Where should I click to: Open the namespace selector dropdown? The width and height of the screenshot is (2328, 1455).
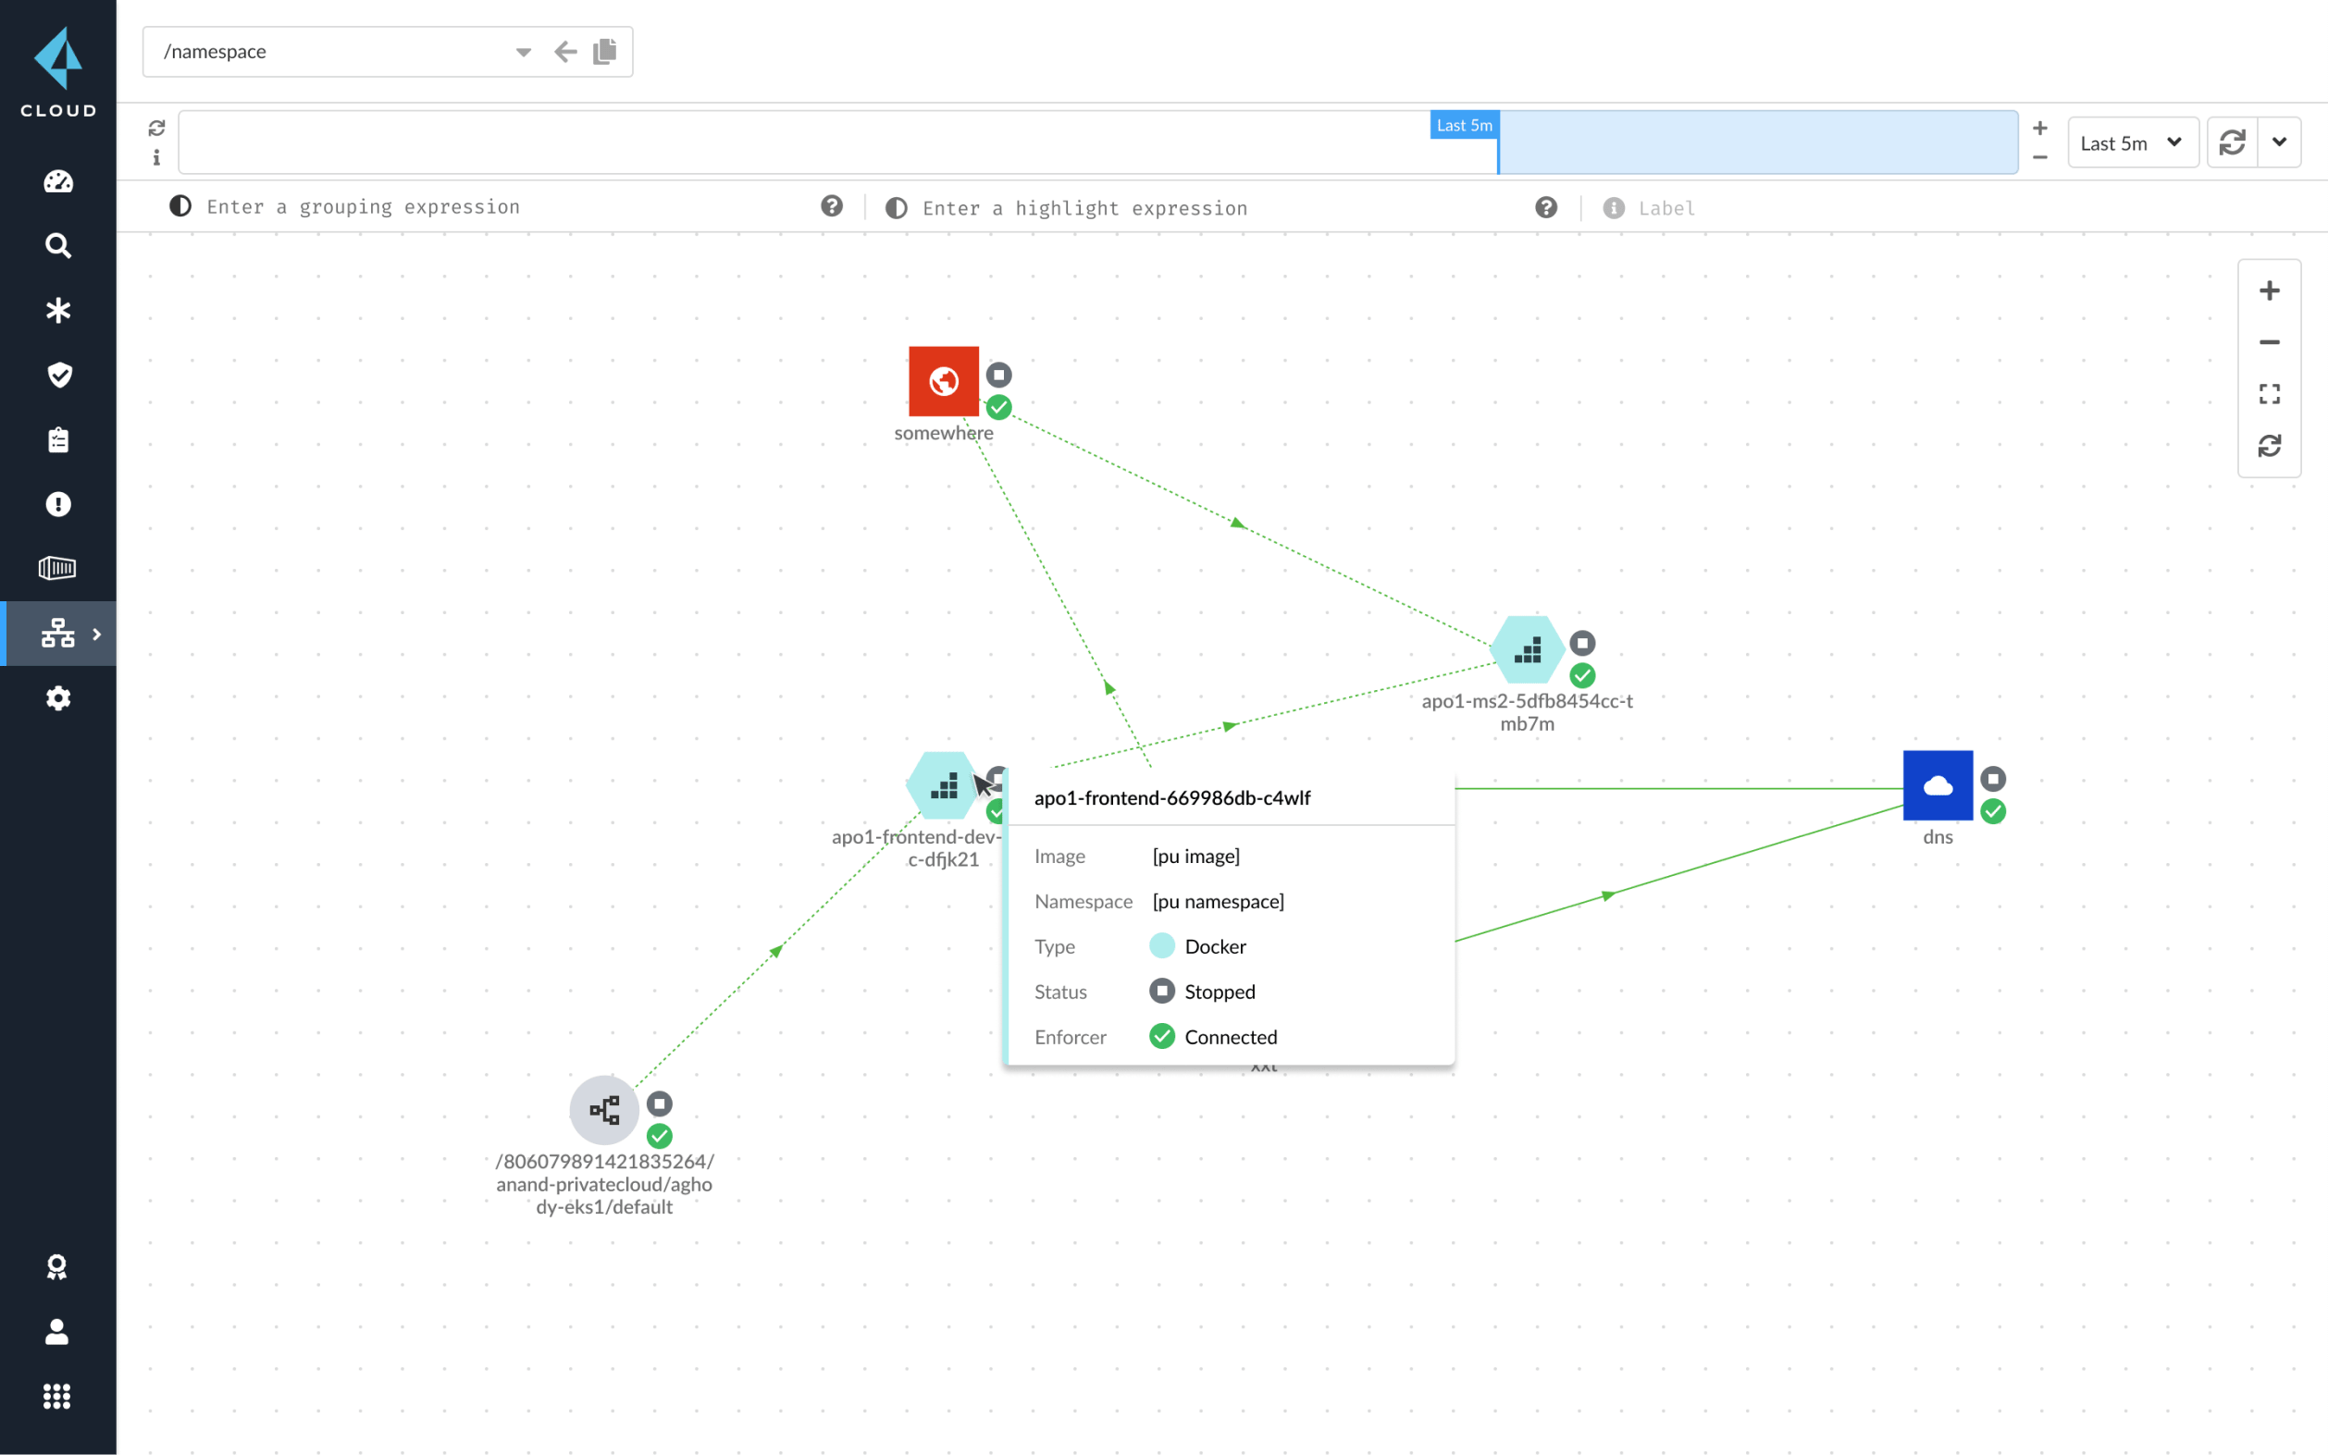coord(524,52)
